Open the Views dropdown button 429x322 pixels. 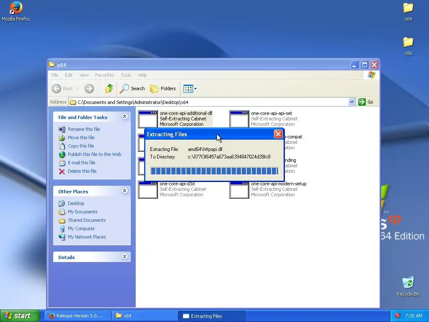(x=190, y=89)
